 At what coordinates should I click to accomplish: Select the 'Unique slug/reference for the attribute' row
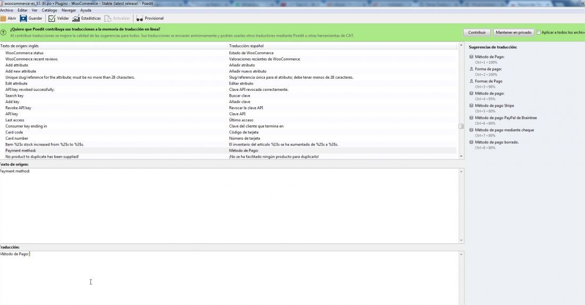[x=228, y=77]
